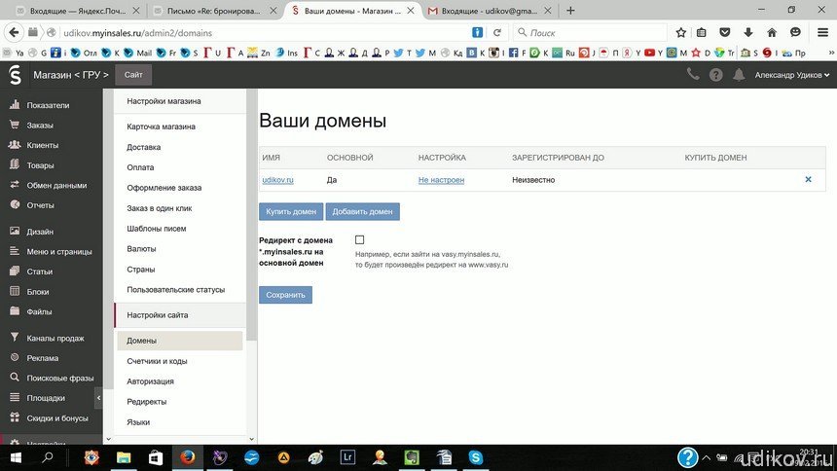
Task: Expand the Александр Удиков user menu
Action: click(x=792, y=74)
